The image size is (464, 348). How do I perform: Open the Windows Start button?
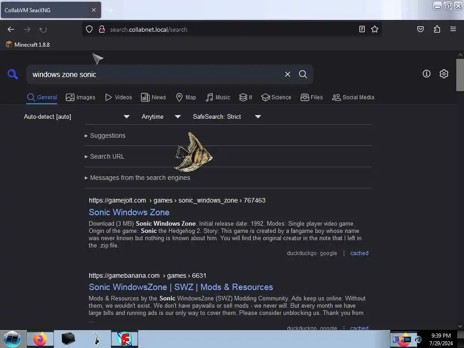(x=12, y=339)
